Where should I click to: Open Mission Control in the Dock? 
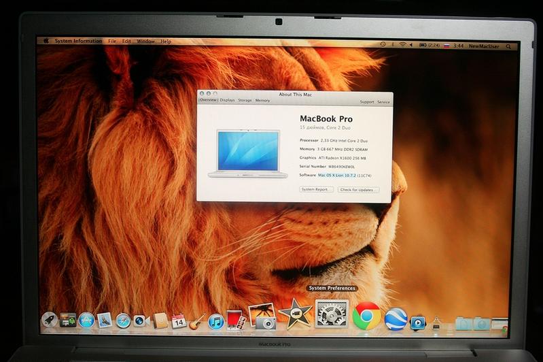click(x=68, y=320)
